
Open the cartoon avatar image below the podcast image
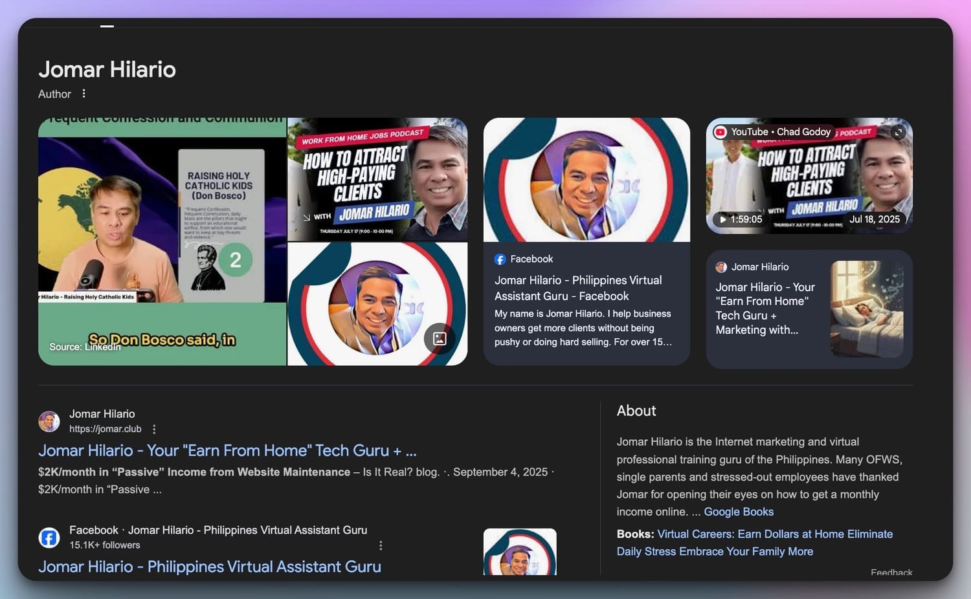377,304
